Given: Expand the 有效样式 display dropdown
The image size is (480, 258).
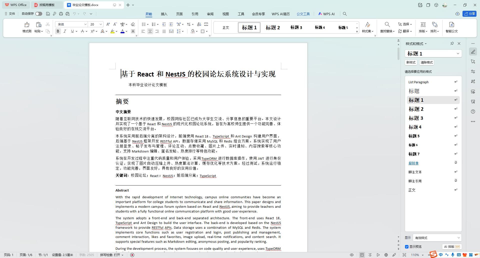Looking at the screenshot, I should (x=459, y=238).
